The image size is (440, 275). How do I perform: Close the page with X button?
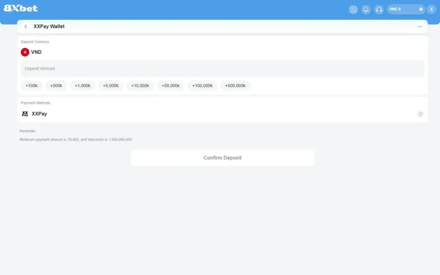click(431, 9)
